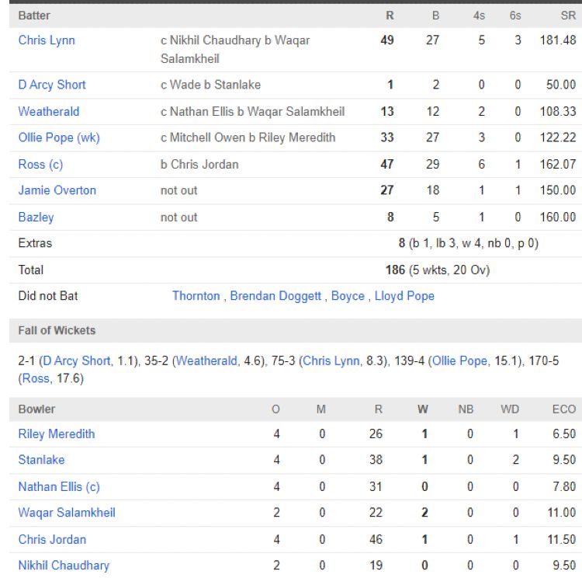Image resolution: width=582 pixels, height=578 pixels.
Task: Click Thornton in Did not Bat list
Action: point(196,296)
